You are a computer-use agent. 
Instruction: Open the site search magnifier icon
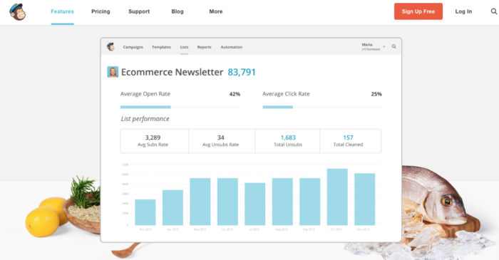pos(493,11)
